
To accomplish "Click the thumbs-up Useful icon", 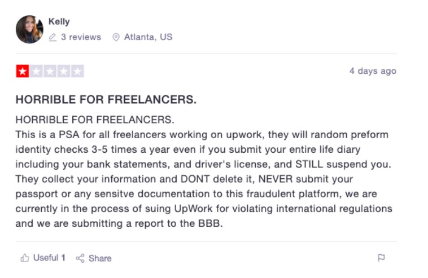I will click(x=25, y=258).
